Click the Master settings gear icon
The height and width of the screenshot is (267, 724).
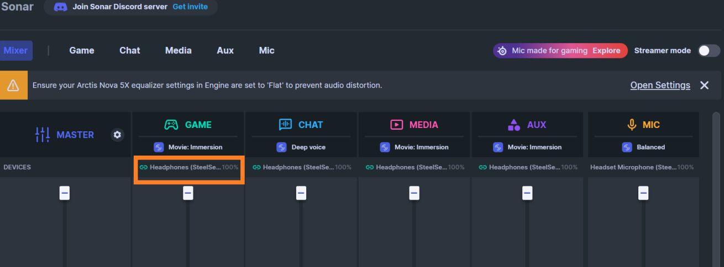[x=117, y=135]
